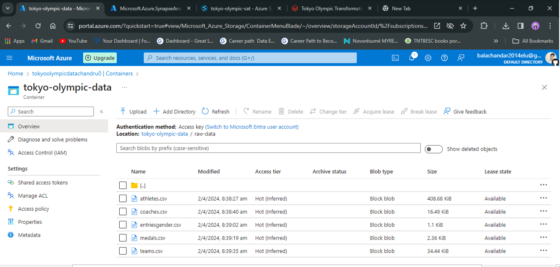Open Cloud Shell from the header
This screenshot has width=560, height=267.
point(395,58)
